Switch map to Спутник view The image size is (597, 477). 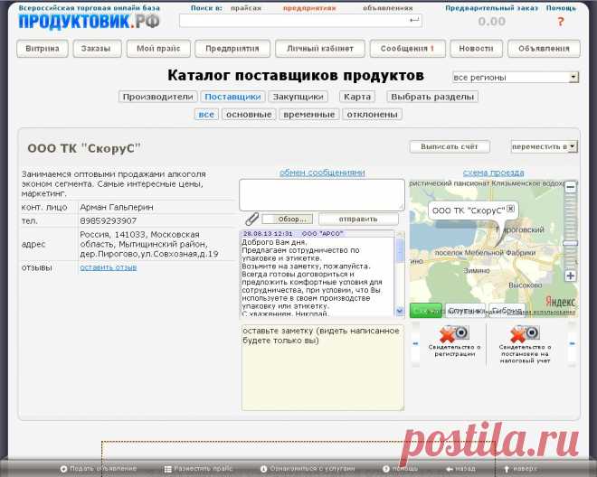tap(465, 311)
